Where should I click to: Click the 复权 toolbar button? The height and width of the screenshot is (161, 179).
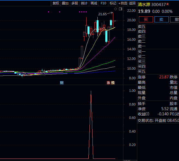pyautogui.click(x=56, y=3)
